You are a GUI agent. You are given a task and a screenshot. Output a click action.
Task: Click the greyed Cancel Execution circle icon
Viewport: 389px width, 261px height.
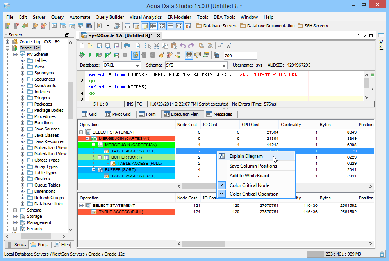coord(125,55)
